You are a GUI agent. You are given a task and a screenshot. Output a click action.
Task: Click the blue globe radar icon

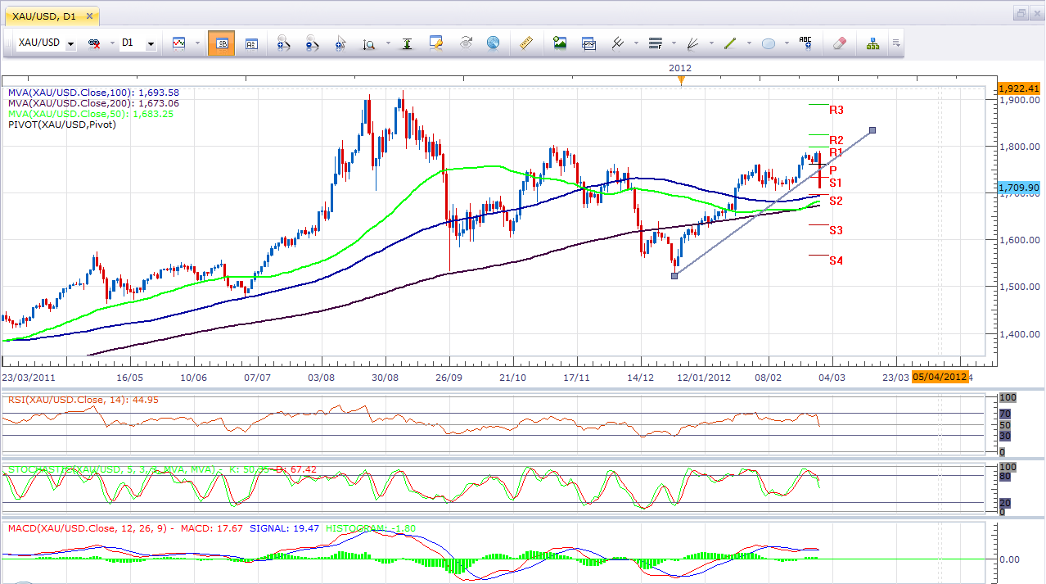point(493,43)
